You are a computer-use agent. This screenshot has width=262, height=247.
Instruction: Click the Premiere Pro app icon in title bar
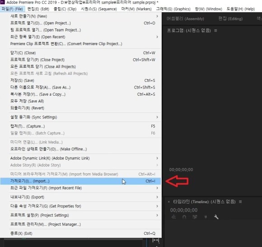click(x=3, y=2)
